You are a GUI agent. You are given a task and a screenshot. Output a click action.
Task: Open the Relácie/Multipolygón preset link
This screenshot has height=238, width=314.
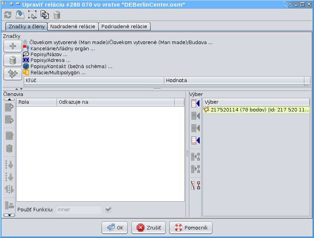tap(58, 72)
